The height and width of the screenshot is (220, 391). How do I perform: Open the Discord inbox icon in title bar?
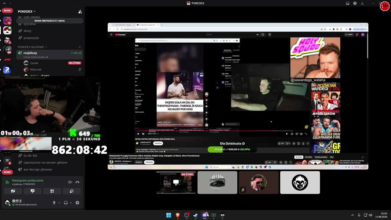click(x=348, y=3)
